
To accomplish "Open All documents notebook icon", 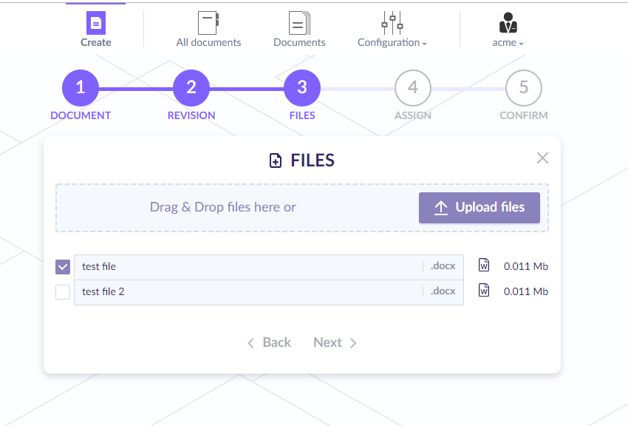I will [208, 23].
